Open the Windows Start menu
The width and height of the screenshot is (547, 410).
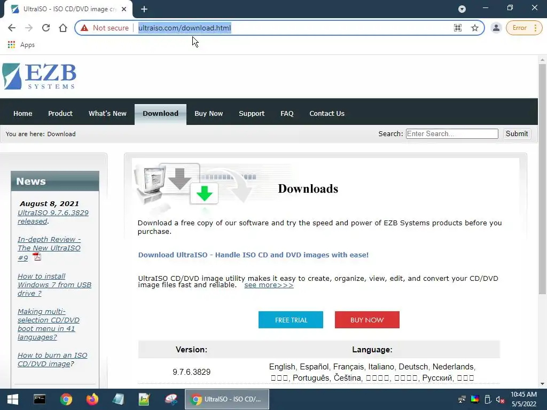(x=13, y=399)
